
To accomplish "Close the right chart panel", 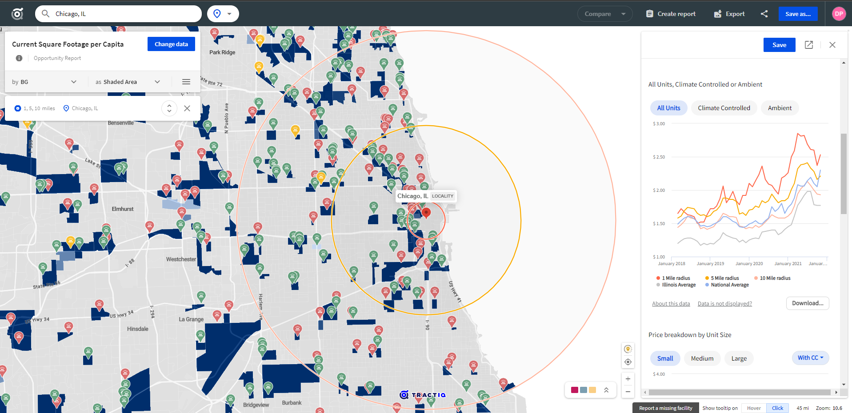I will [832, 45].
